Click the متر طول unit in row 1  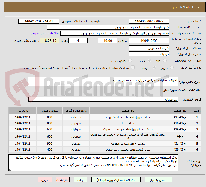(x=76, y=117)
